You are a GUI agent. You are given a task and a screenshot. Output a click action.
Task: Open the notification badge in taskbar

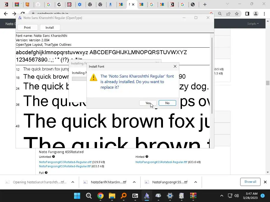click(x=263, y=196)
